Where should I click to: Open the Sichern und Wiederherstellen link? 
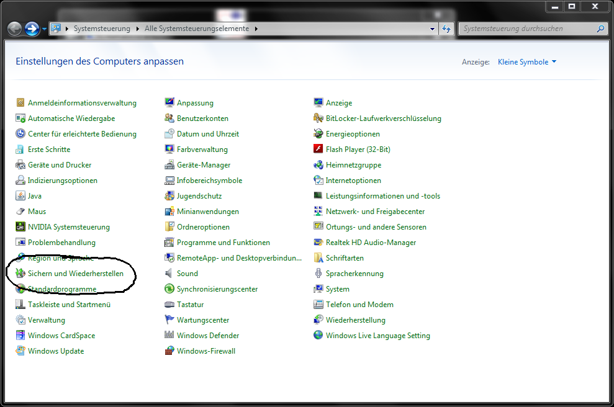tap(76, 274)
